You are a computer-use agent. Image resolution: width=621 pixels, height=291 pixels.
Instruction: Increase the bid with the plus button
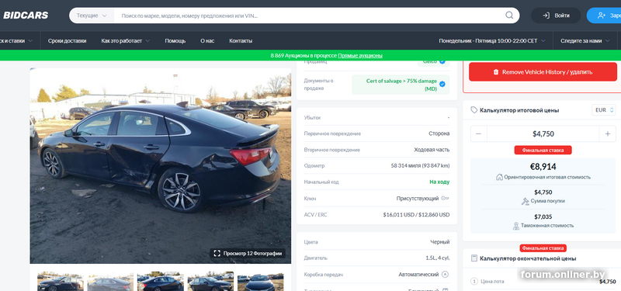pyautogui.click(x=608, y=133)
